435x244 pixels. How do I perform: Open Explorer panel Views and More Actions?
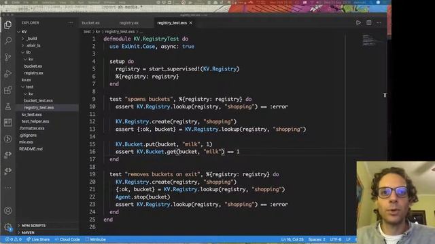(71, 22)
